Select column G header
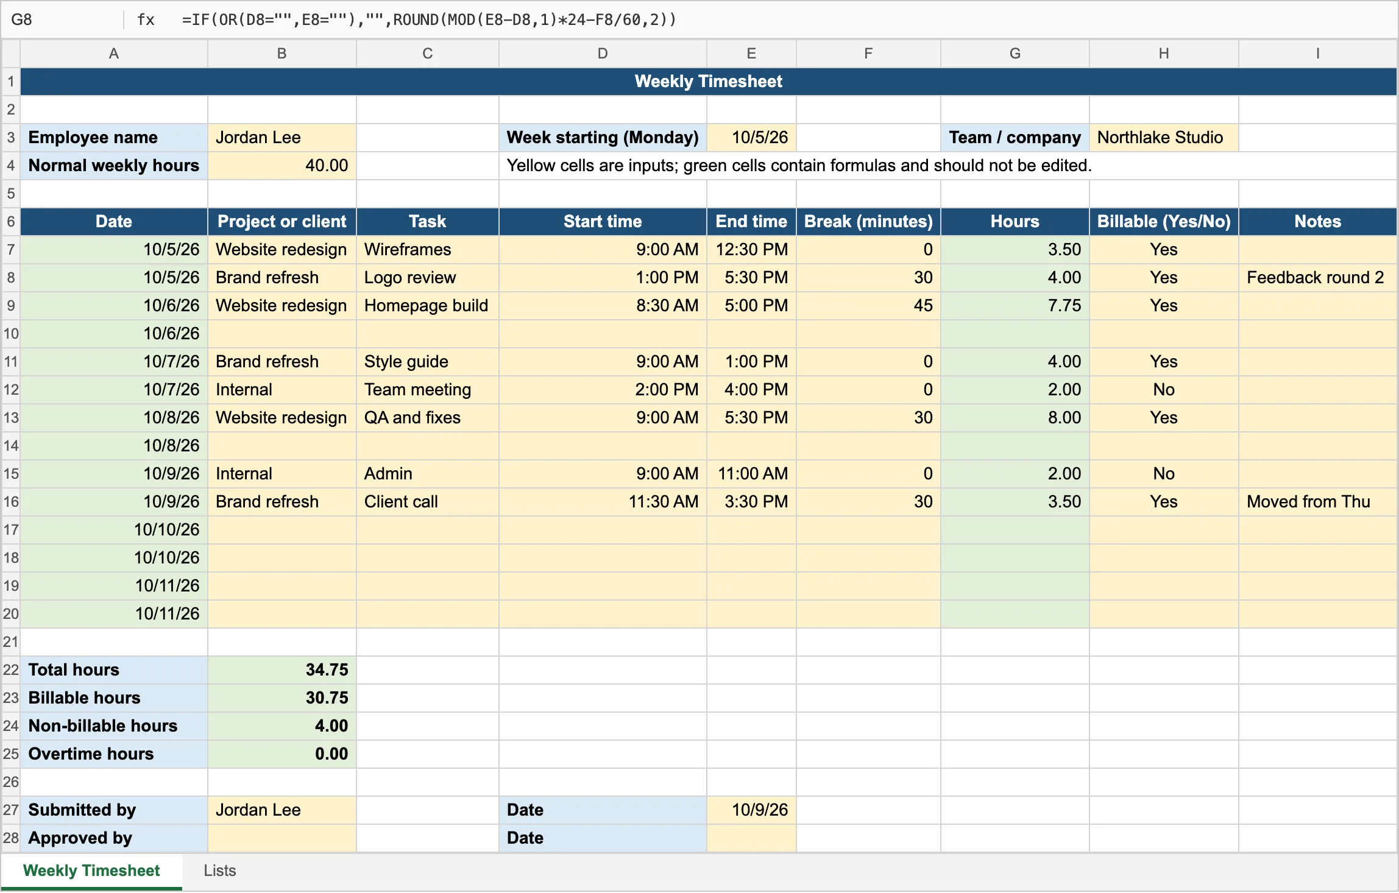Image resolution: width=1399 pixels, height=893 pixels. [x=1015, y=54]
